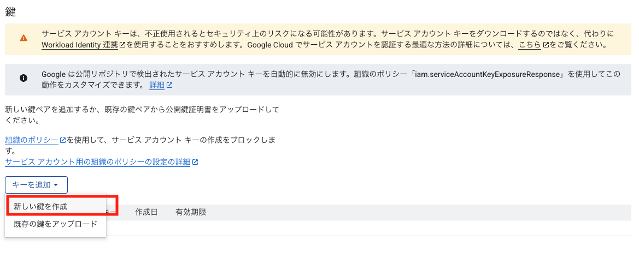This screenshot has height=258, width=639.
Task: Click the 作成日 column header
Action: [x=146, y=212]
